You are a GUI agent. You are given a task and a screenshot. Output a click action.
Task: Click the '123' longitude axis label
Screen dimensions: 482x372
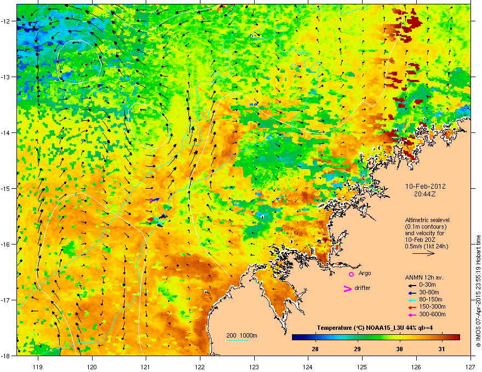(254, 367)
